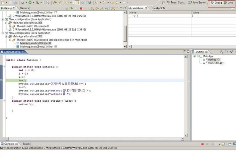Click the Drop to Frame icon
This screenshot has height=160, width=236.
(107, 8)
